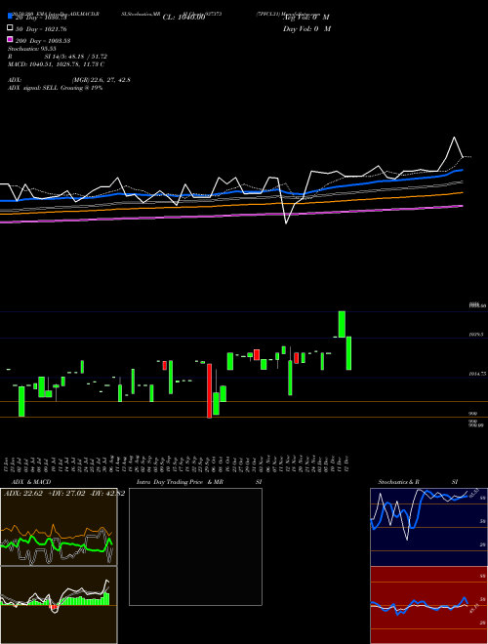
Task: Open the blue Stochastics chart panel
Action: (428, 527)
